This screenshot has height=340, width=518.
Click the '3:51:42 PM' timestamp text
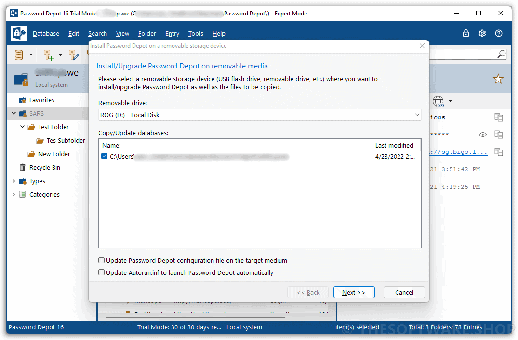461,169
